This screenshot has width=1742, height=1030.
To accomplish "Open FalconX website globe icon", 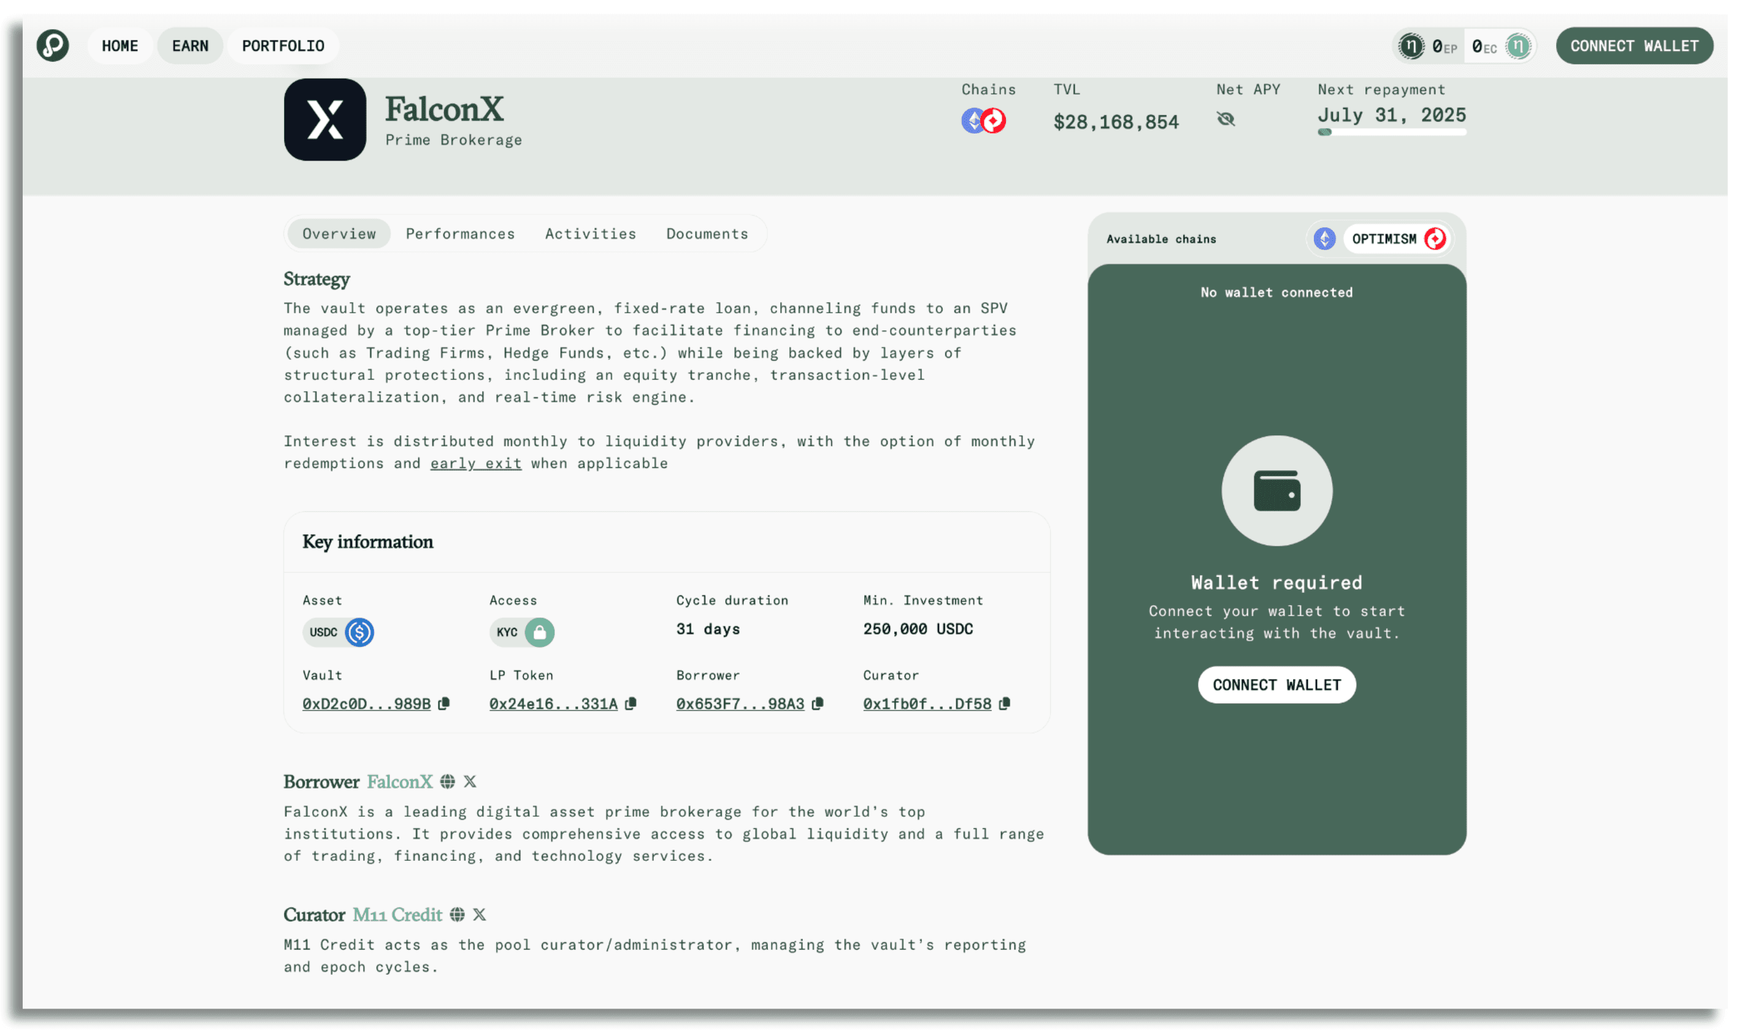I will coord(448,782).
